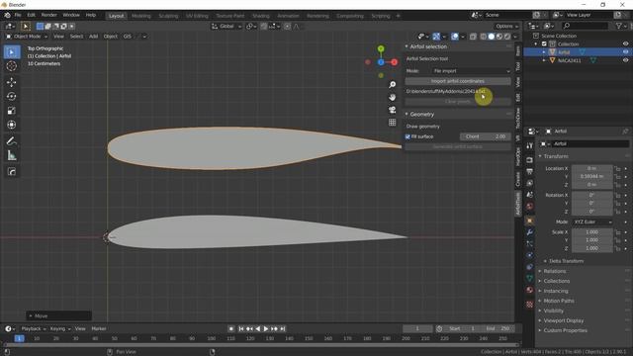The image size is (633, 356).
Task: Open the Object properties orange square tab
Action: (530, 221)
